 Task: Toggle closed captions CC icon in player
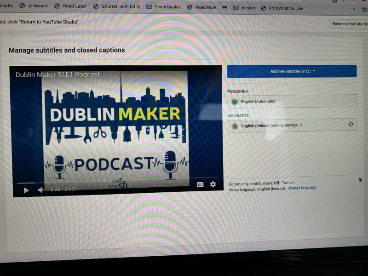(200, 185)
